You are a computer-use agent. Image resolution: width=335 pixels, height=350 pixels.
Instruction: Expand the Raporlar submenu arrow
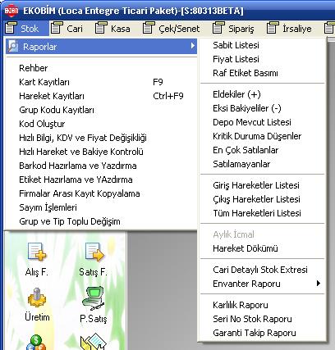[193, 46]
